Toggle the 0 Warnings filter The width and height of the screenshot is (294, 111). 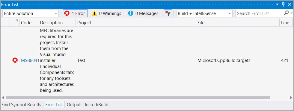(106, 13)
